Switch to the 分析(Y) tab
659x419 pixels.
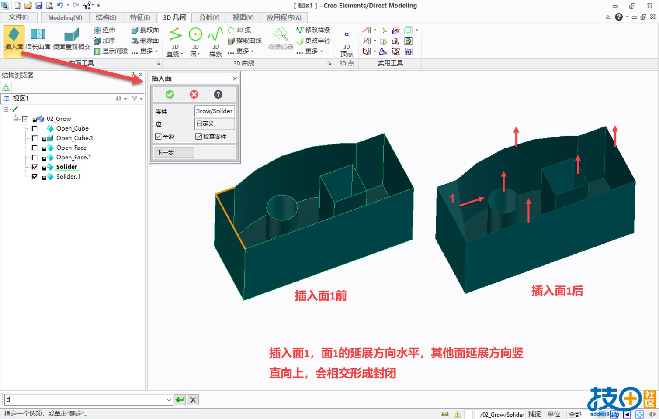click(x=209, y=17)
